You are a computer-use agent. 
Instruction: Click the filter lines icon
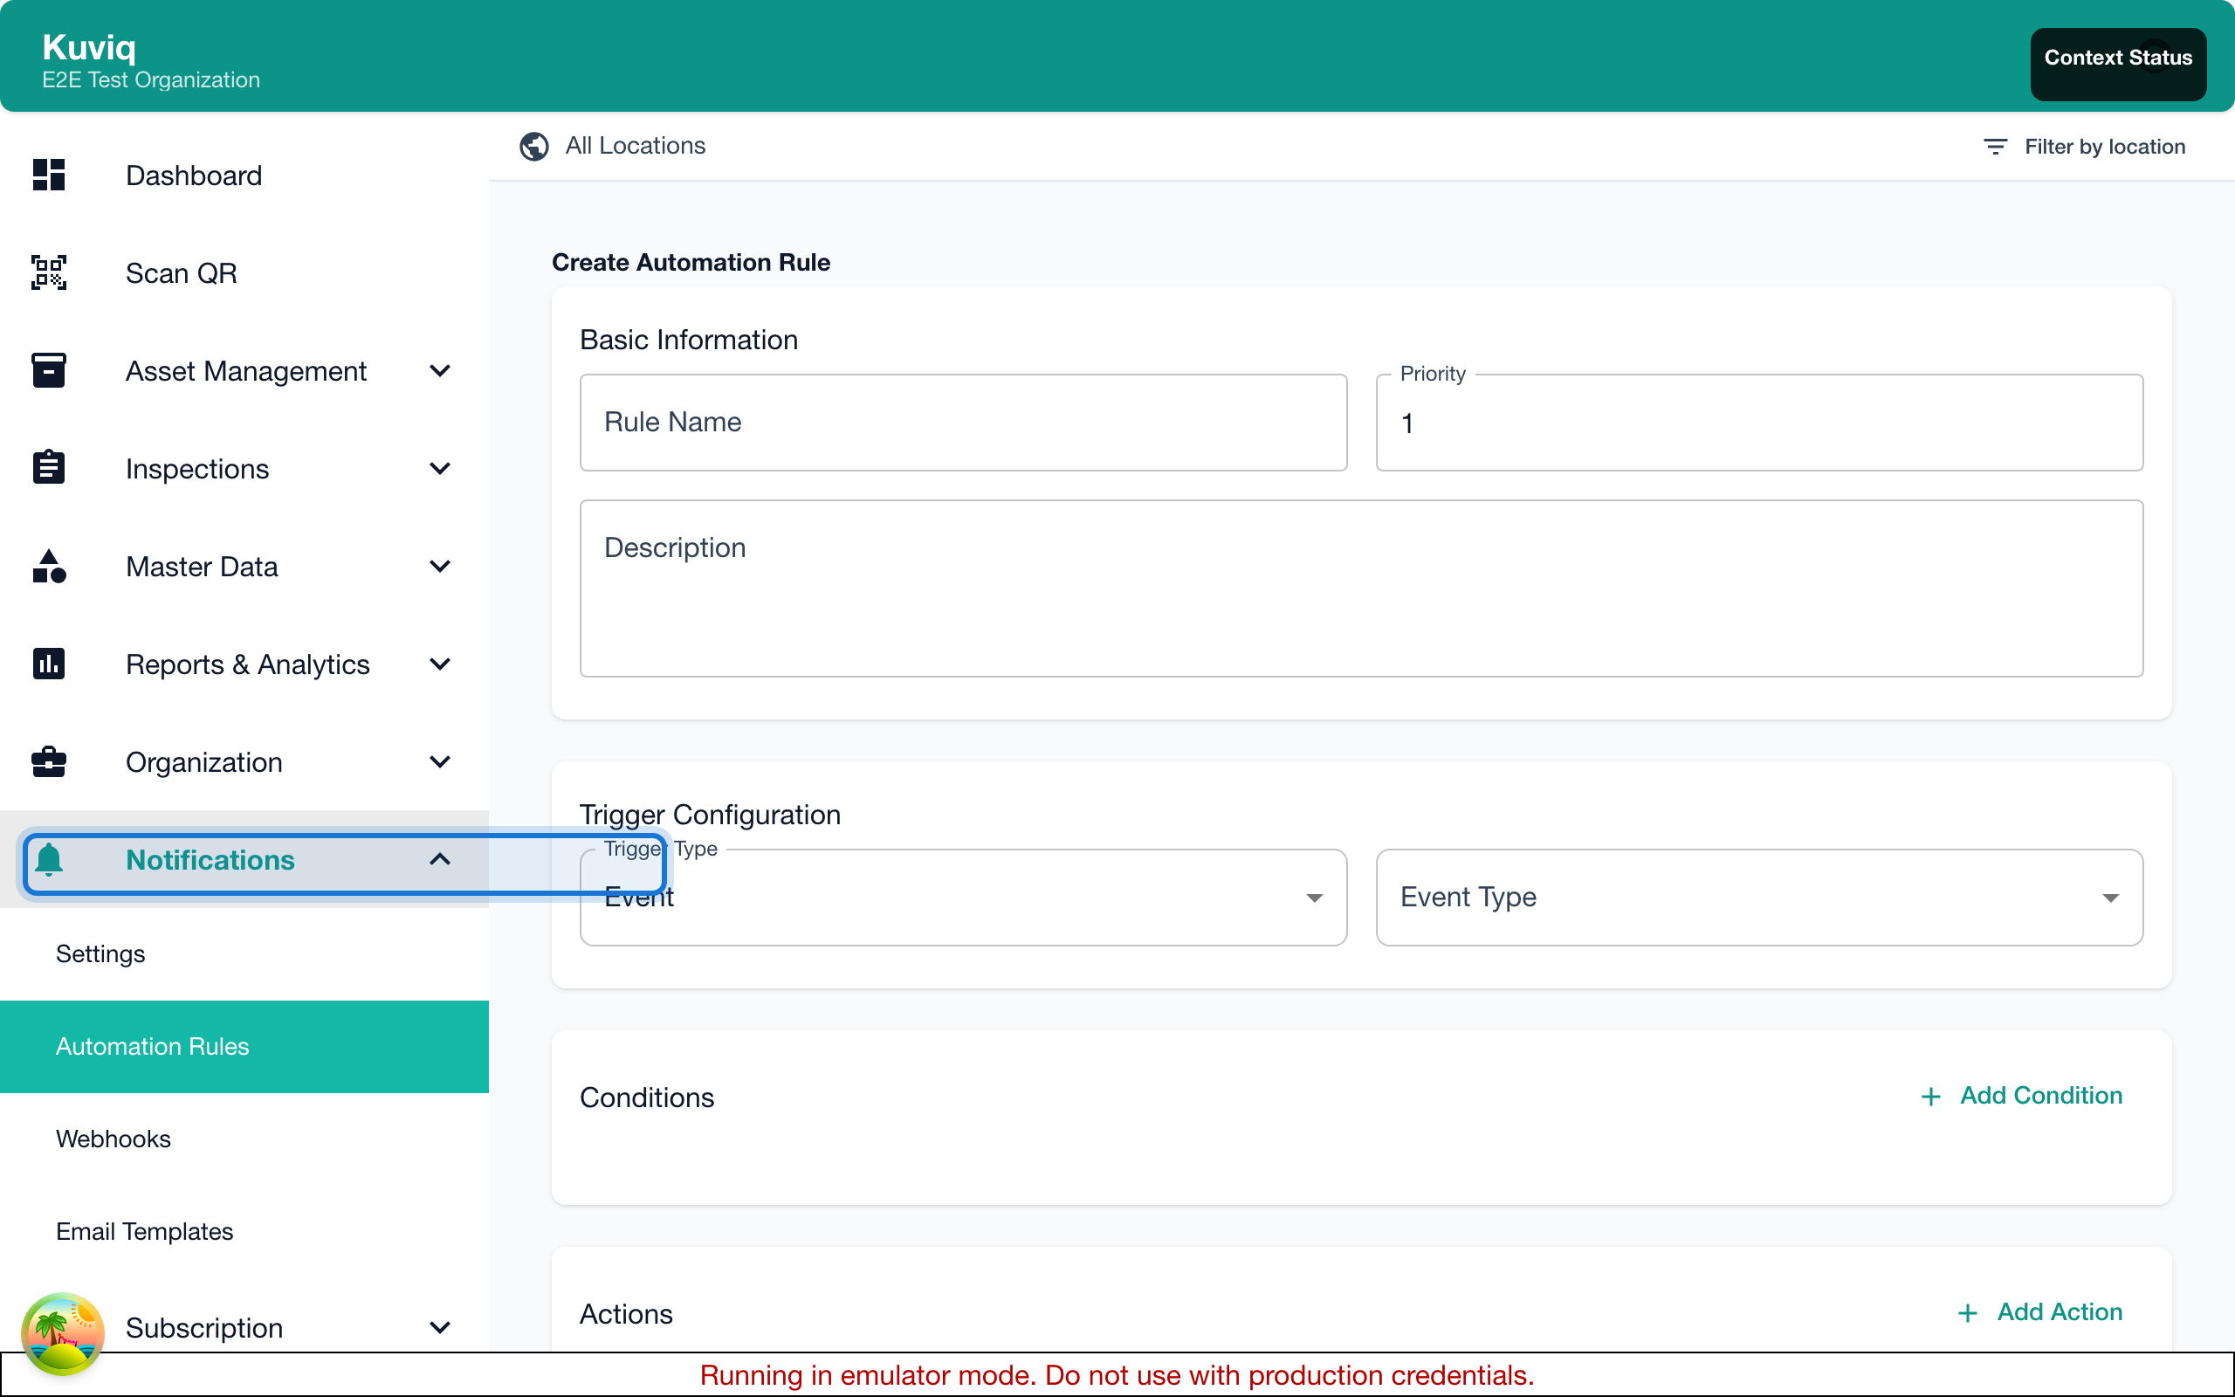[x=1995, y=146]
